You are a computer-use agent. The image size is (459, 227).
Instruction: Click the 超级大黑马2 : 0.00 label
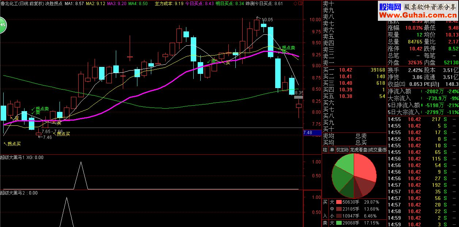(x=19, y=193)
